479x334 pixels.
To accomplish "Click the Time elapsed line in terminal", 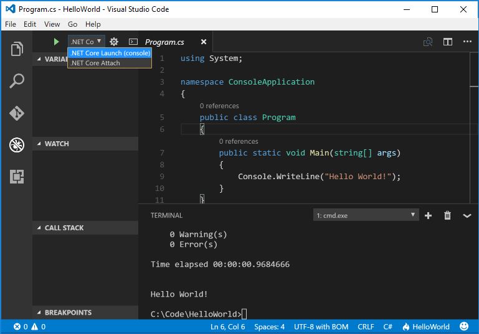I will [x=220, y=264].
